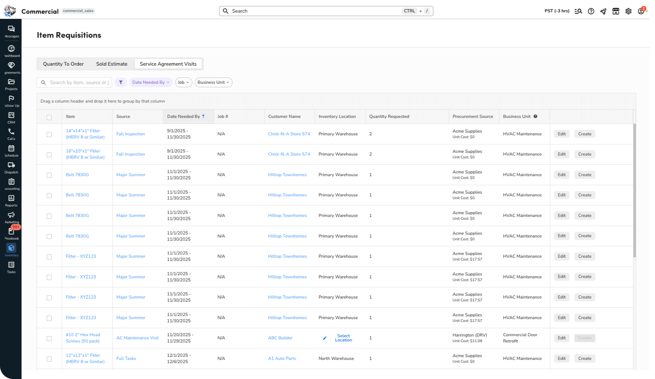This screenshot has height=379, width=655.
Task: Select the Quantity To Order tab
Action: pyautogui.click(x=63, y=64)
